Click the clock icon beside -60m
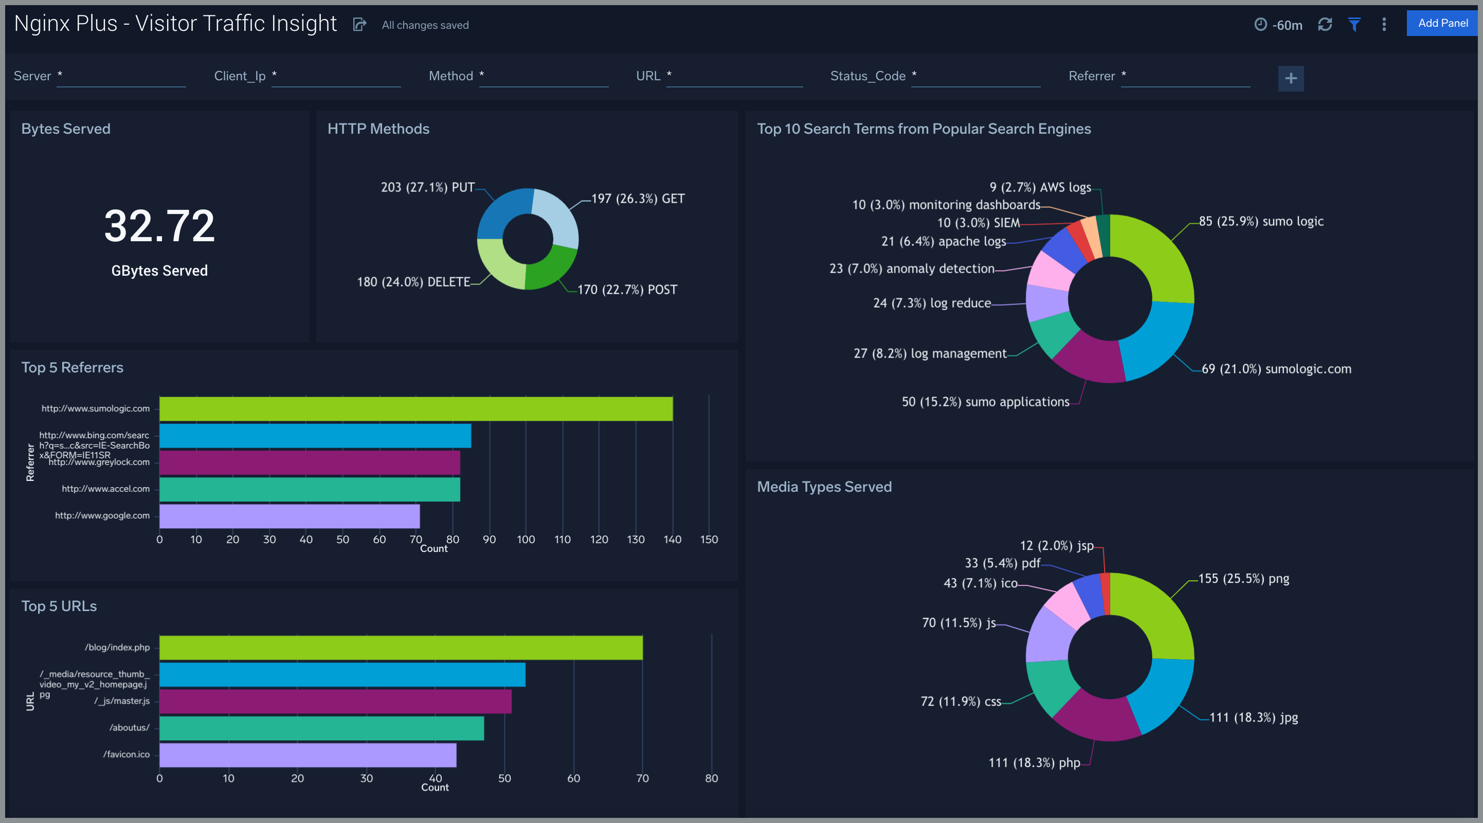Screen dimensions: 1483x823 point(1260,24)
